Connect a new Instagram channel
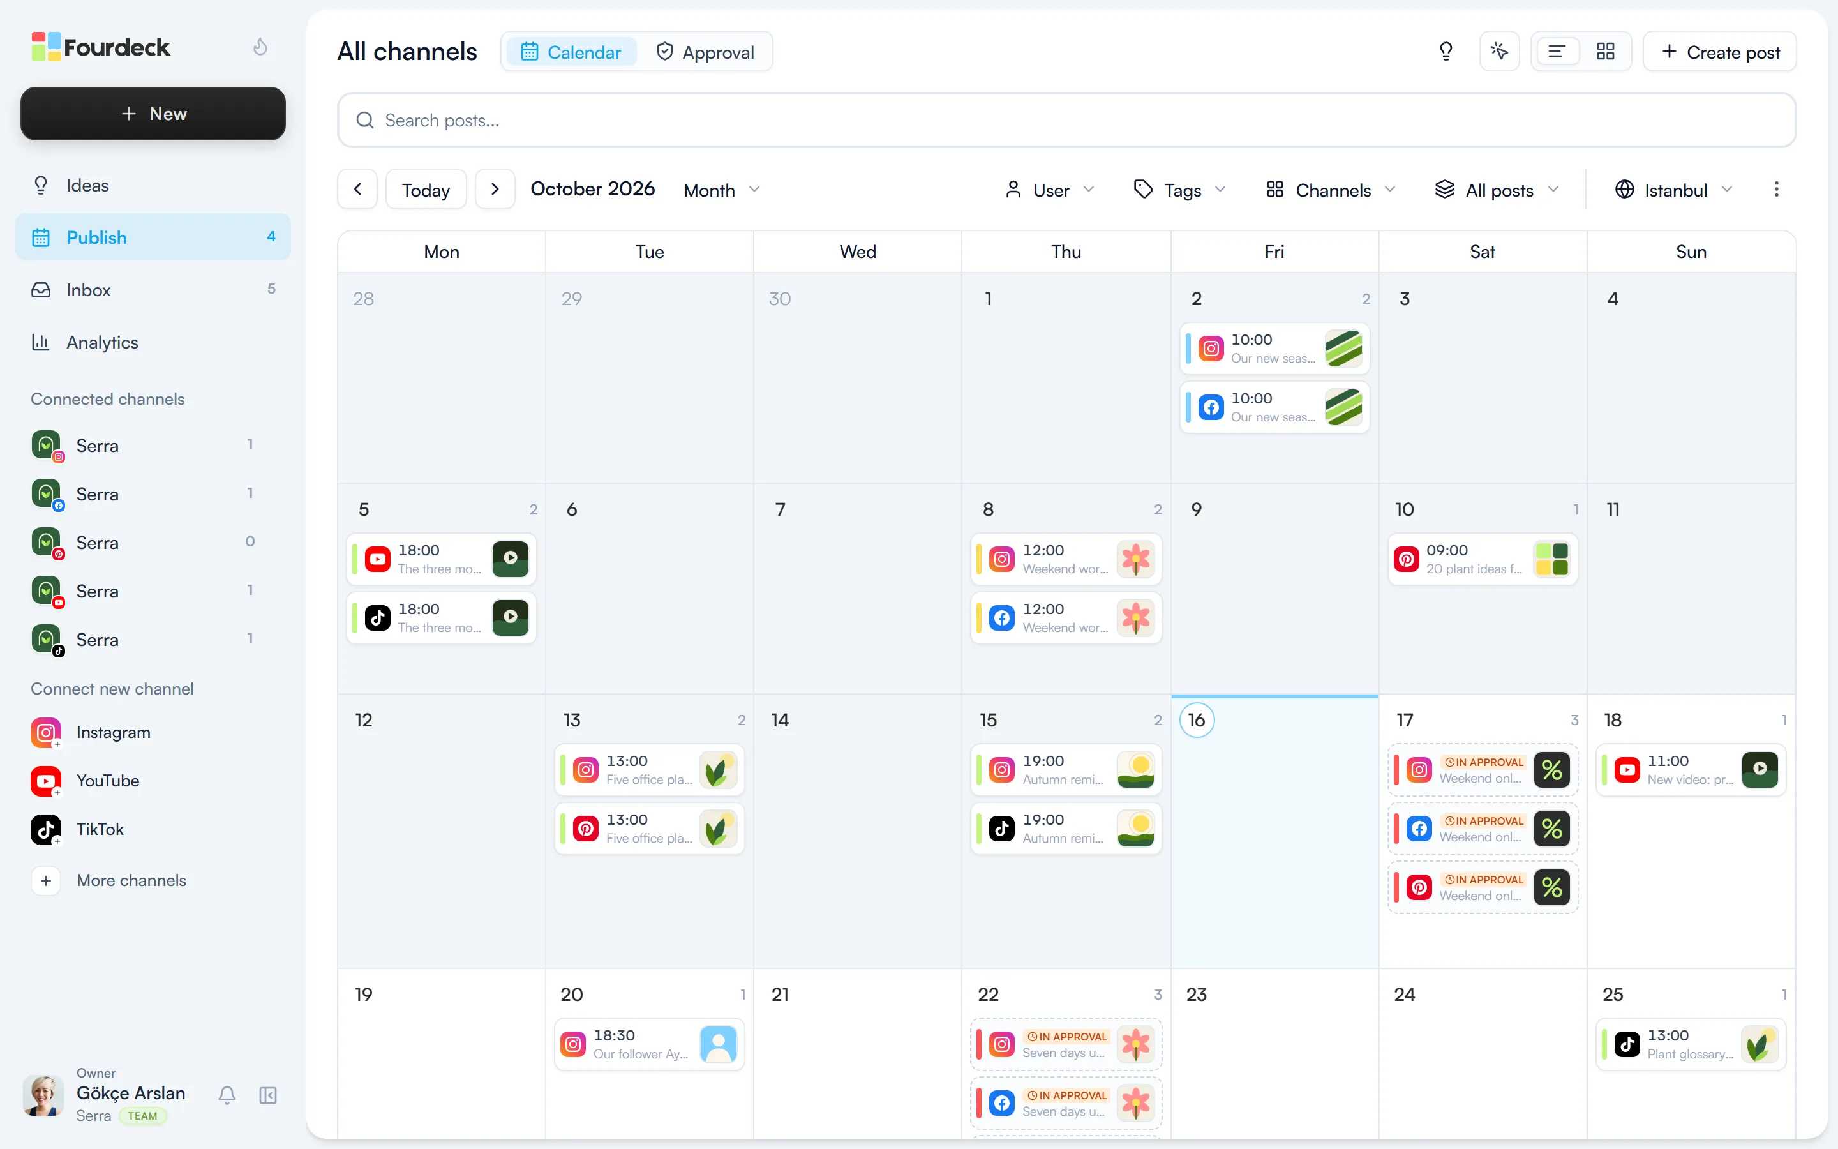Viewport: 1838px width, 1149px height. pyautogui.click(x=91, y=733)
